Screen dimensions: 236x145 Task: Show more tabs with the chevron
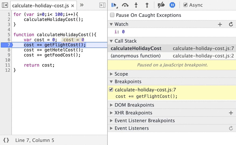(82, 5)
